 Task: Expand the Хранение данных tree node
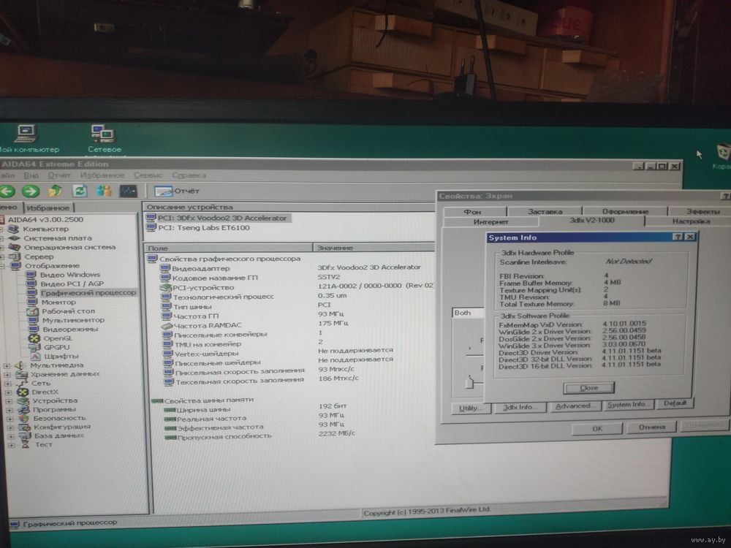click(7, 375)
